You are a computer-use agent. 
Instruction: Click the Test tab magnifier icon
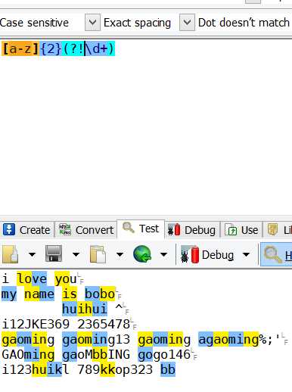click(129, 228)
